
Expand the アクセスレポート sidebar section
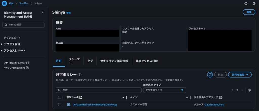point(13,50)
